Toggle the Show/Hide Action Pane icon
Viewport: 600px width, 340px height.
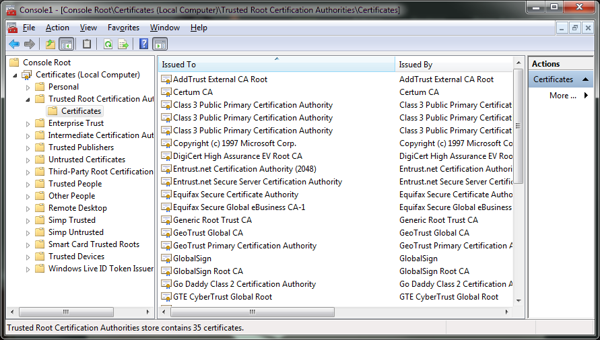tap(160, 44)
